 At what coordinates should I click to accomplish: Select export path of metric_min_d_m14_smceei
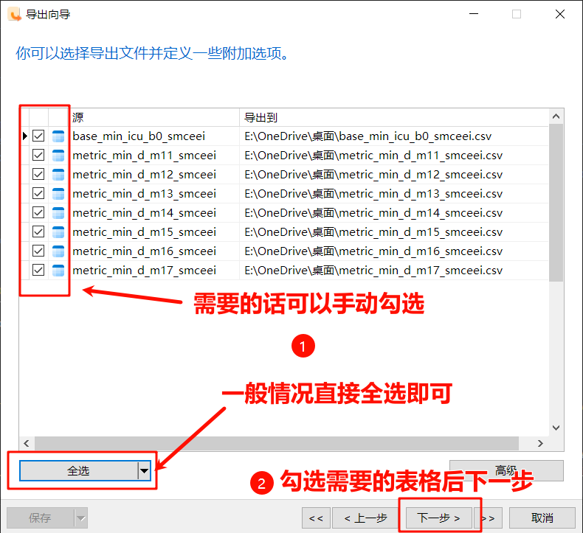coord(373,213)
